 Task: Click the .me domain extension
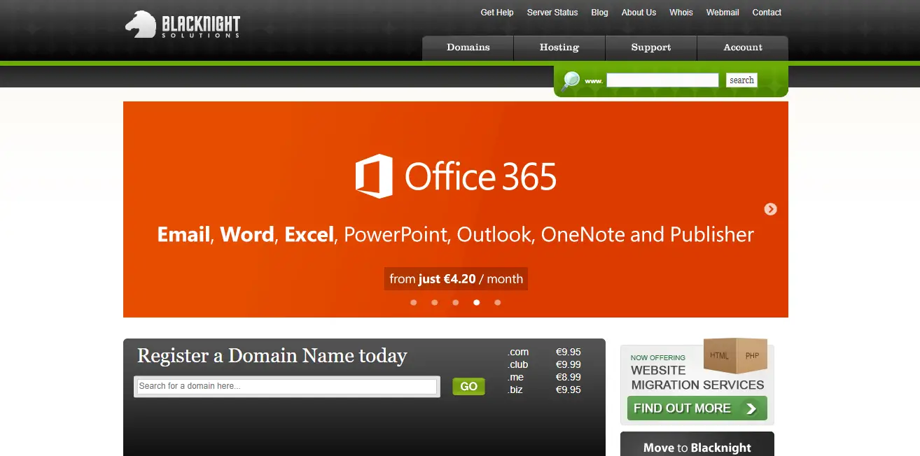[x=516, y=377]
